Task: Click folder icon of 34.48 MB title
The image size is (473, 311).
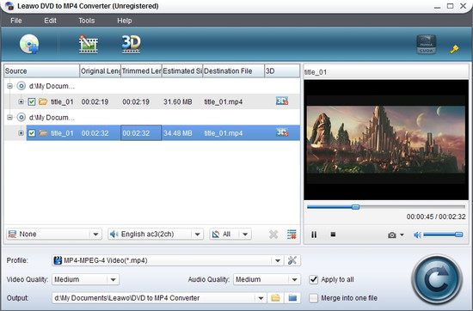Action: tap(43, 133)
